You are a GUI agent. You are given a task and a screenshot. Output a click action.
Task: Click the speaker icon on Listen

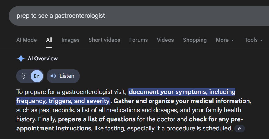click(x=53, y=76)
